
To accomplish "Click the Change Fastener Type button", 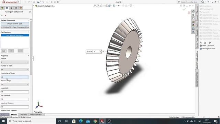I will click(x=15, y=24).
